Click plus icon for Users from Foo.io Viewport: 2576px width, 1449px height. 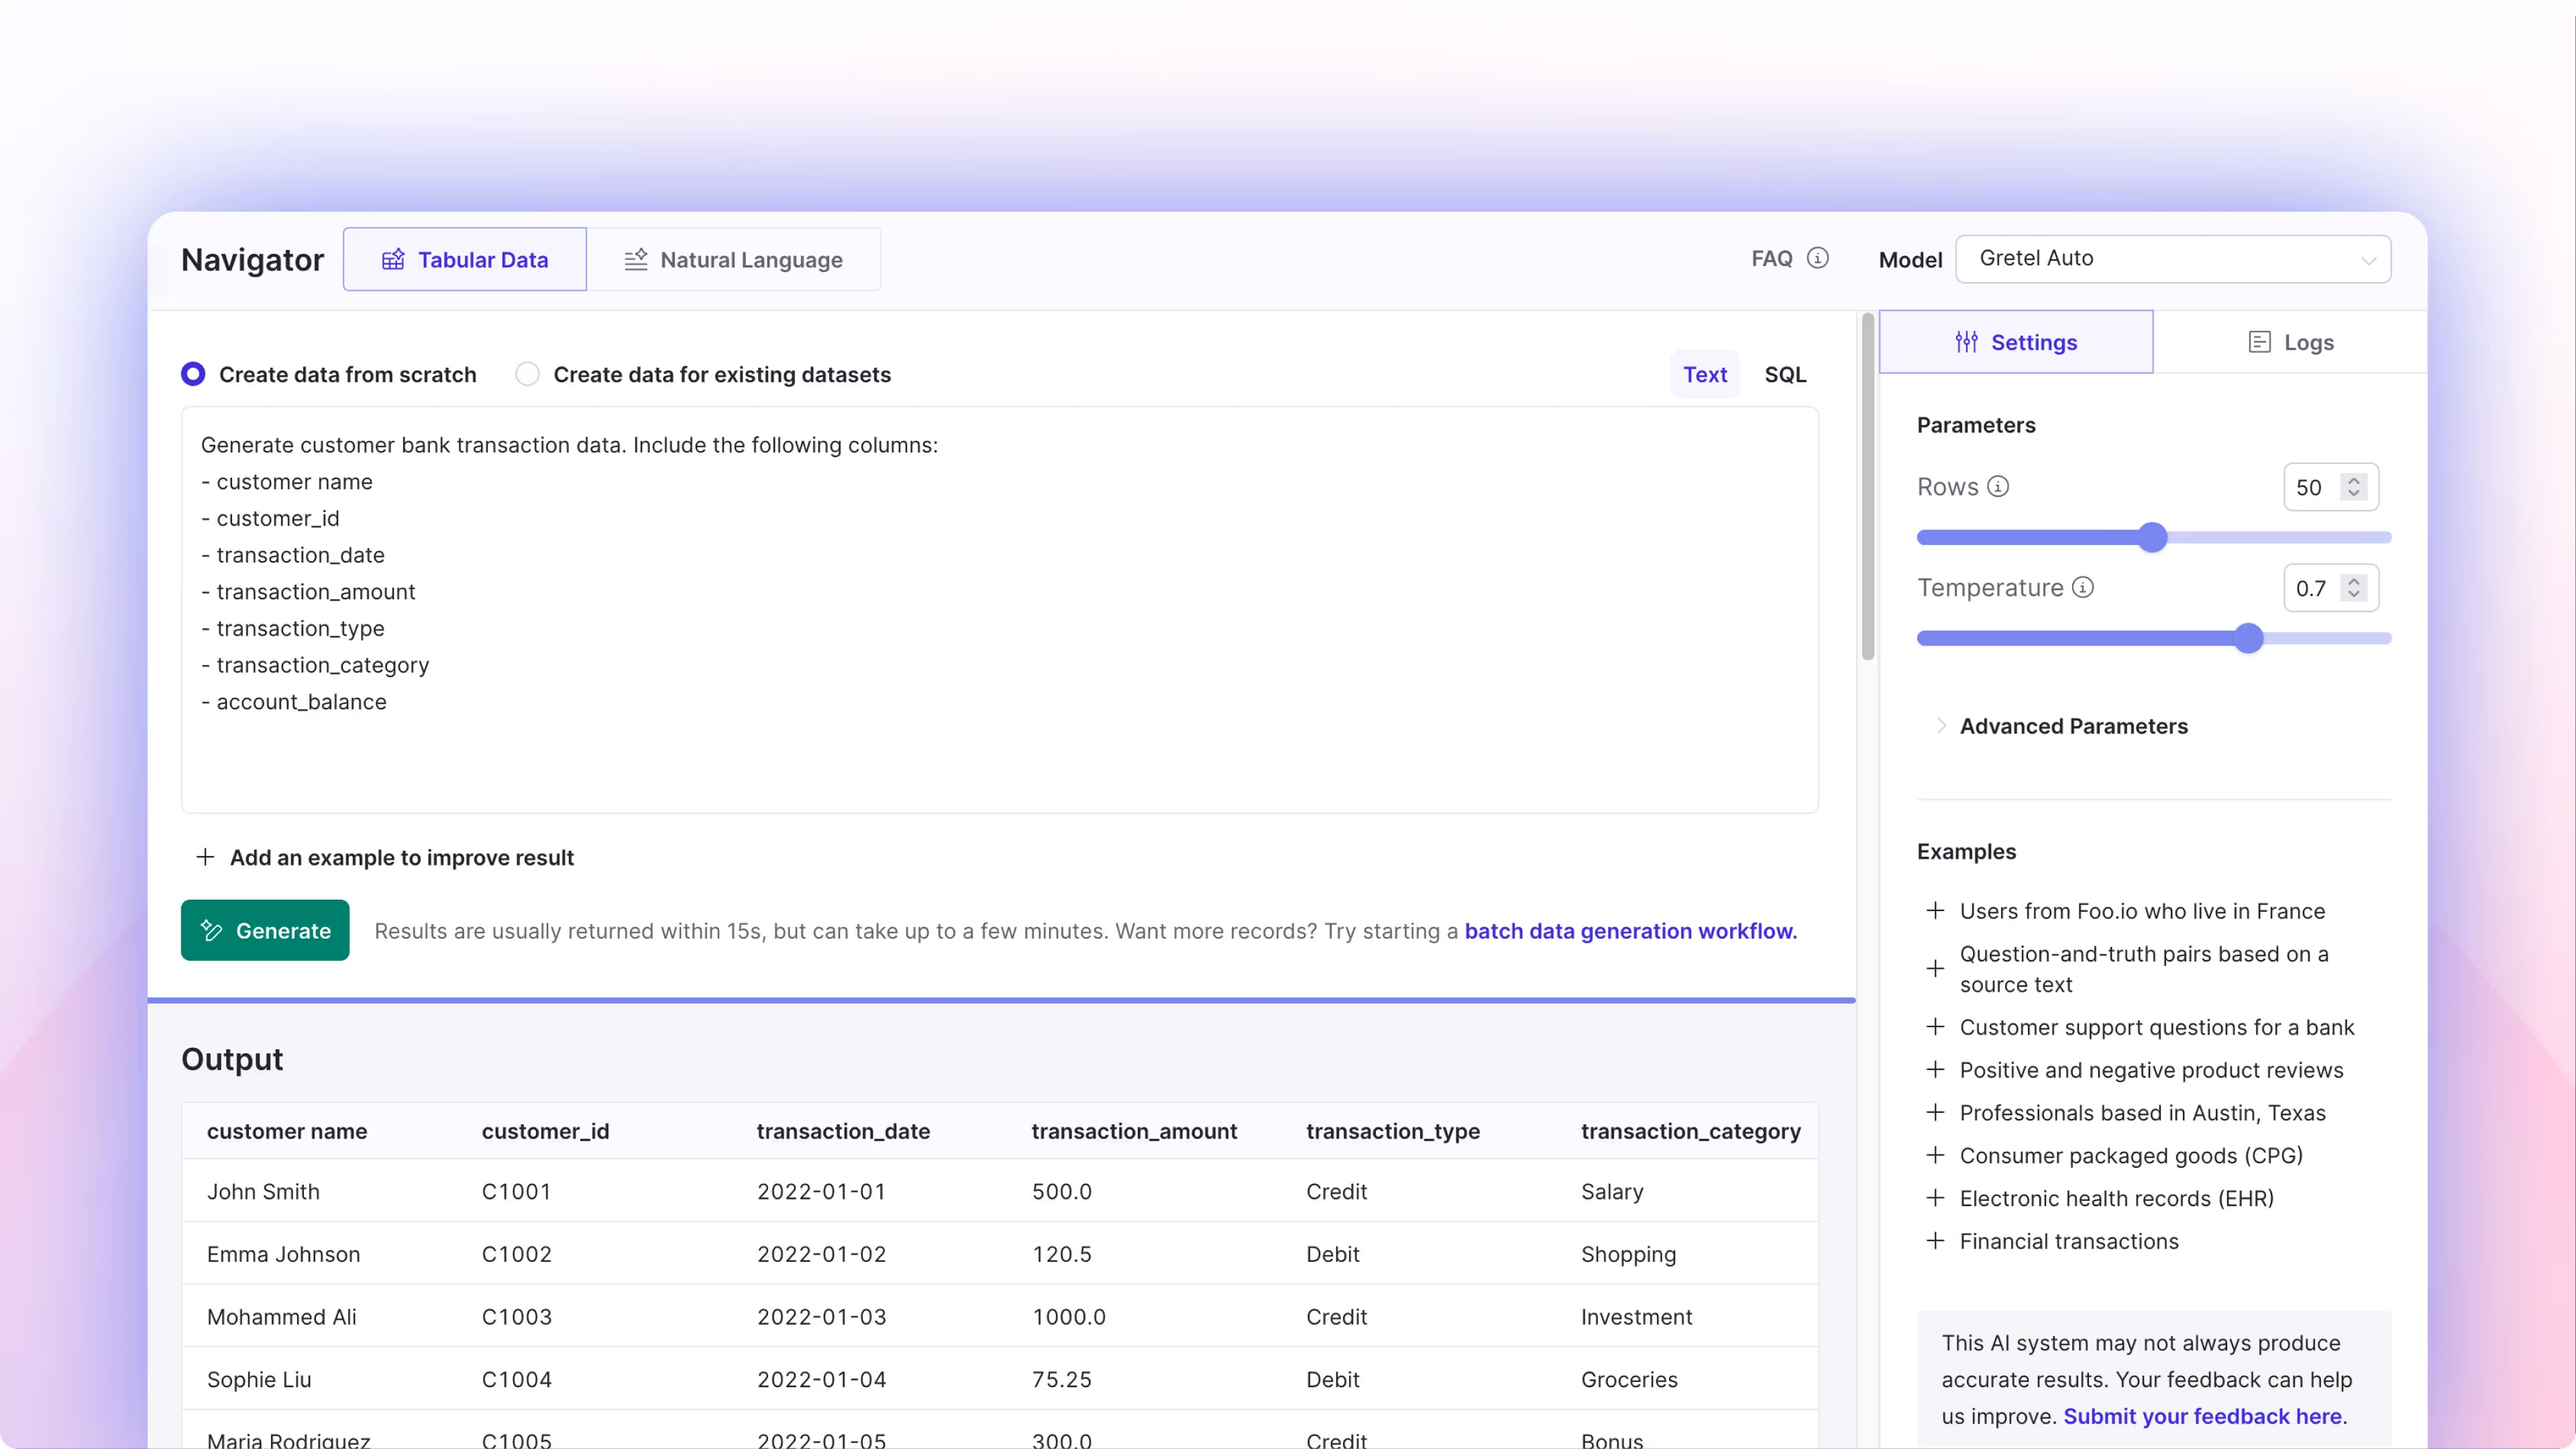[x=1935, y=911]
